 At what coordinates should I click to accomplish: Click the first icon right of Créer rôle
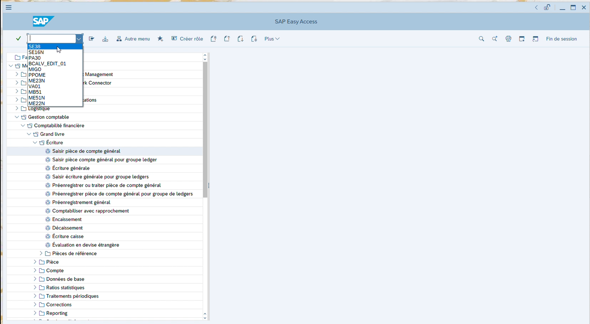(x=213, y=39)
